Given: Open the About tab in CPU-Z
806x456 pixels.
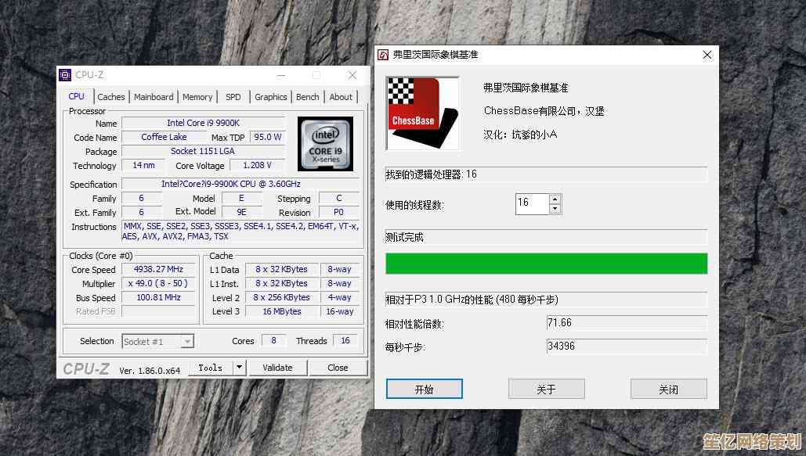Looking at the screenshot, I should (341, 96).
